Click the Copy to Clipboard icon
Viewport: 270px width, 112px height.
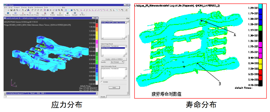pos(17,10)
